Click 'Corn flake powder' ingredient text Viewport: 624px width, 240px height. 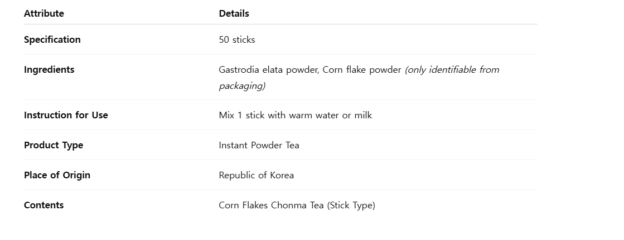[x=362, y=70]
